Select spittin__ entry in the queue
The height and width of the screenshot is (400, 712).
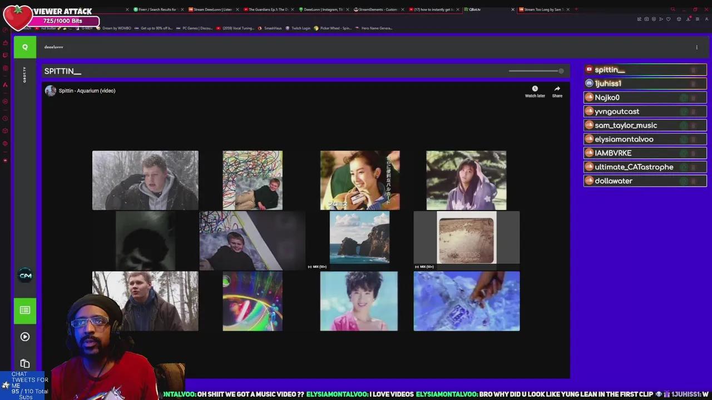(645, 69)
